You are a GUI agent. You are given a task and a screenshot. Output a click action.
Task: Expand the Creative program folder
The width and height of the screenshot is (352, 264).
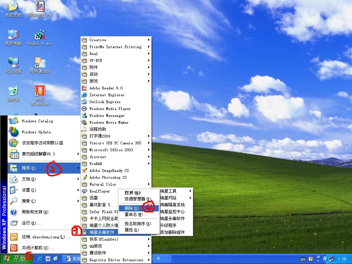coord(116,40)
